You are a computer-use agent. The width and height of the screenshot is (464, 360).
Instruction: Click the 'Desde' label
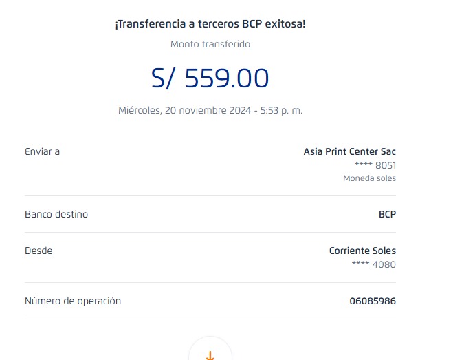pyautogui.click(x=38, y=251)
